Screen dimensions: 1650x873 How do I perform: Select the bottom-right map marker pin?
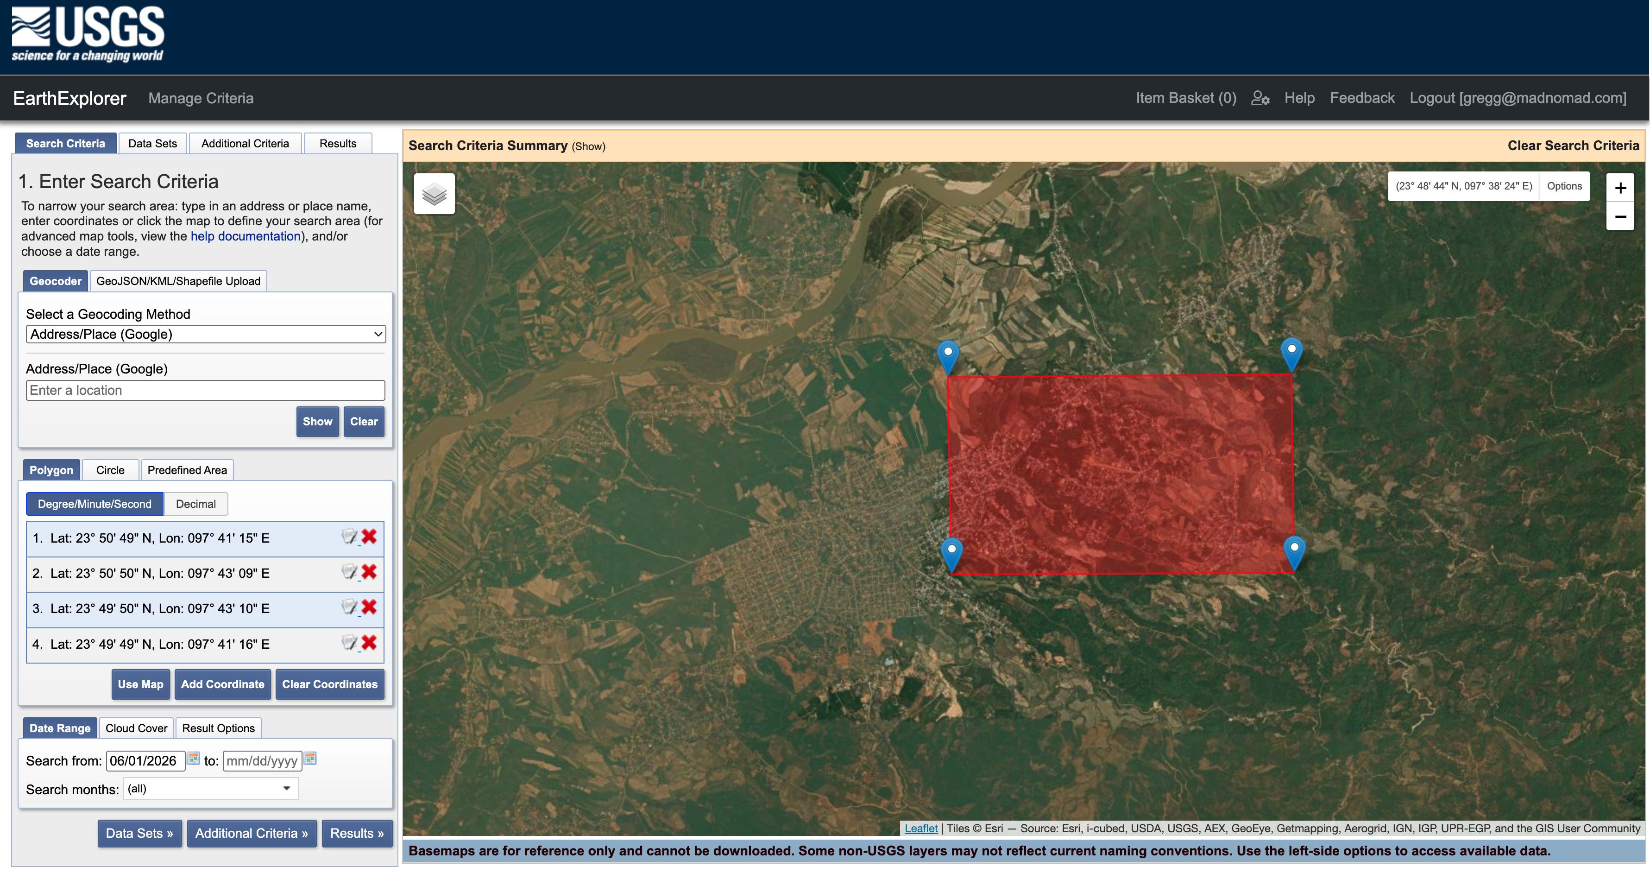tap(1295, 553)
